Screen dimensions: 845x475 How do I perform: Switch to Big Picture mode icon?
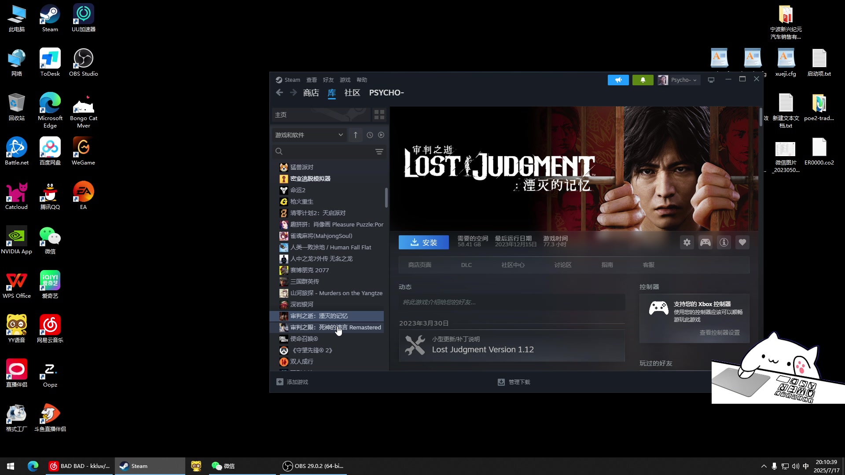711,80
